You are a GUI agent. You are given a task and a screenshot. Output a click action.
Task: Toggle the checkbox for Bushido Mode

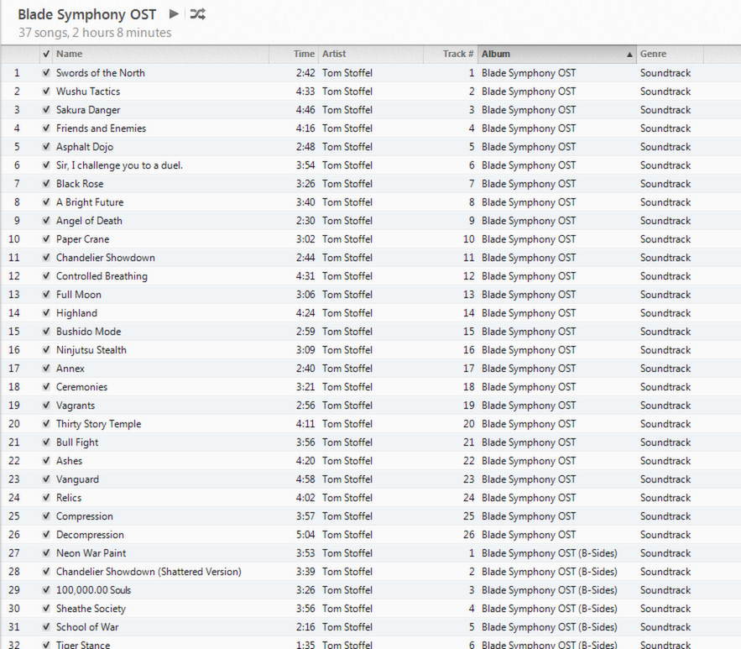(46, 332)
